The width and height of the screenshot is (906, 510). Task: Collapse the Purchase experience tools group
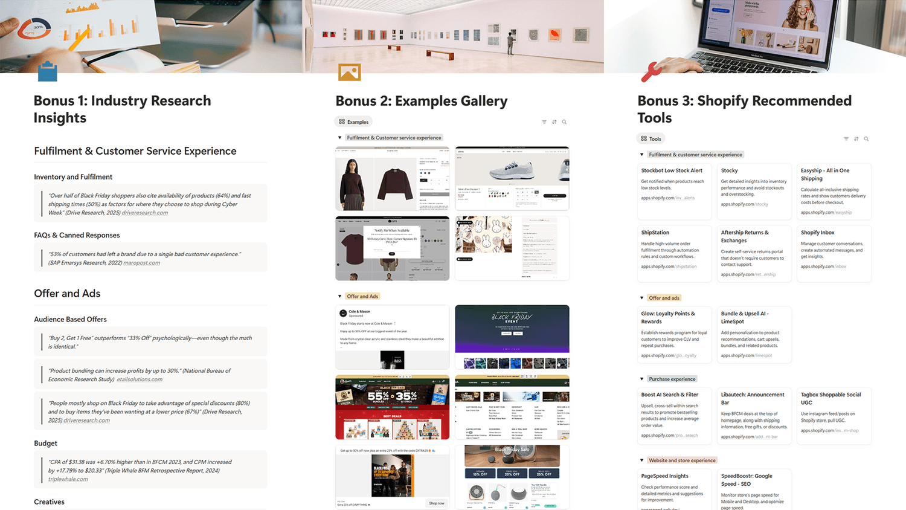(641, 379)
